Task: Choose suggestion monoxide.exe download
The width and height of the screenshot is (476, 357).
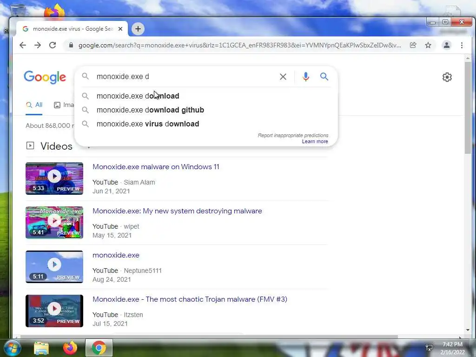Action: pyautogui.click(x=206, y=96)
